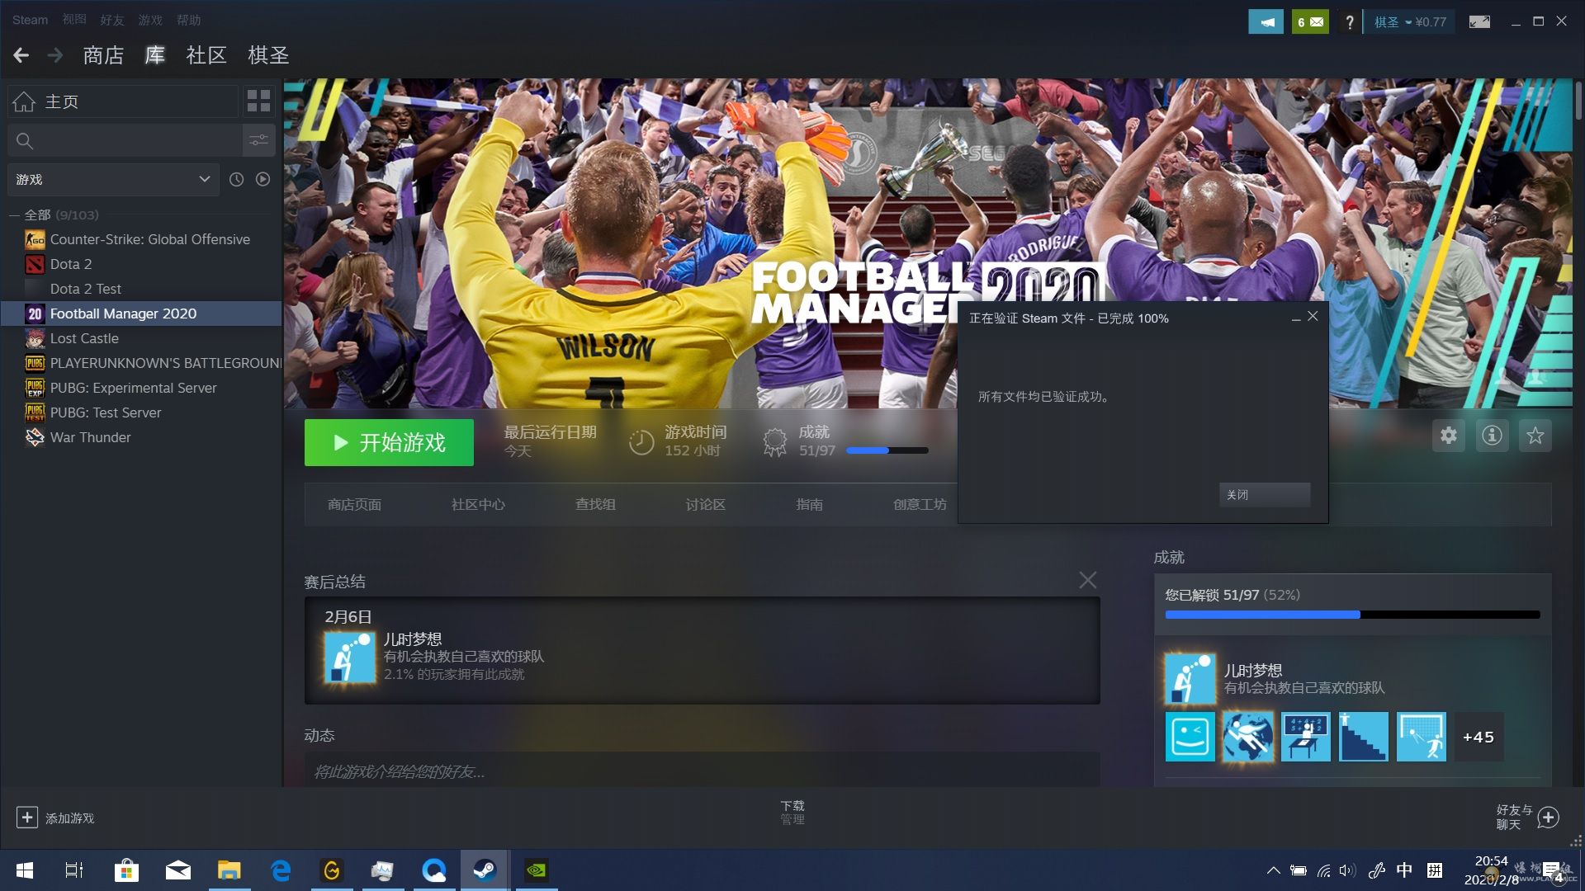Add game to favorites star icon
Screen dimensions: 1585x891
tap(1535, 435)
